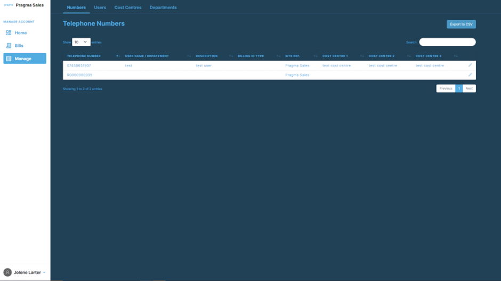Focus the Search input field

click(447, 42)
